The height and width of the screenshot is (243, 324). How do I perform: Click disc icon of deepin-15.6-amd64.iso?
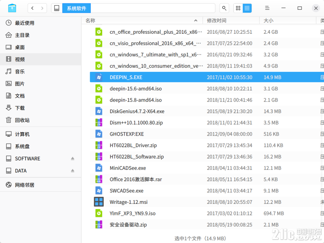coord(99,89)
